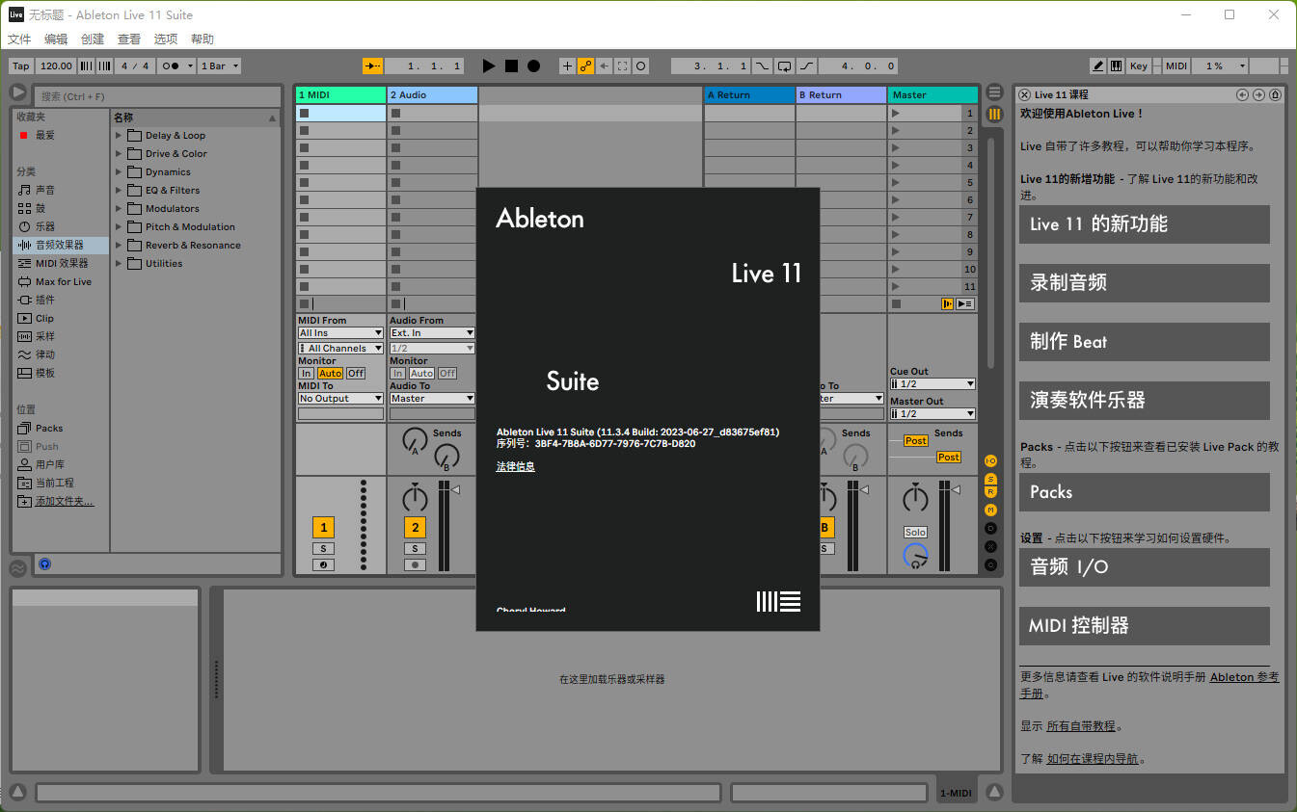Image resolution: width=1297 pixels, height=812 pixels.
Task: Open the All Ins MIDI From dropdown
Action: tap(339, 332)
